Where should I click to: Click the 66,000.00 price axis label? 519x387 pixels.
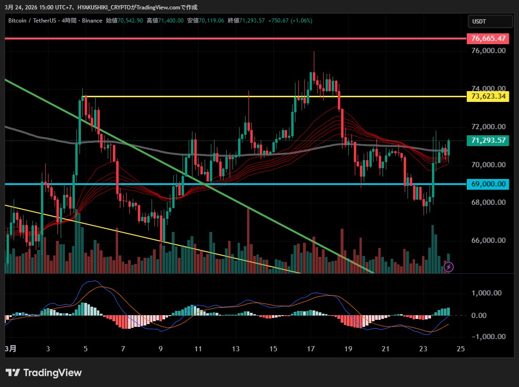click(x=488, y=240)
